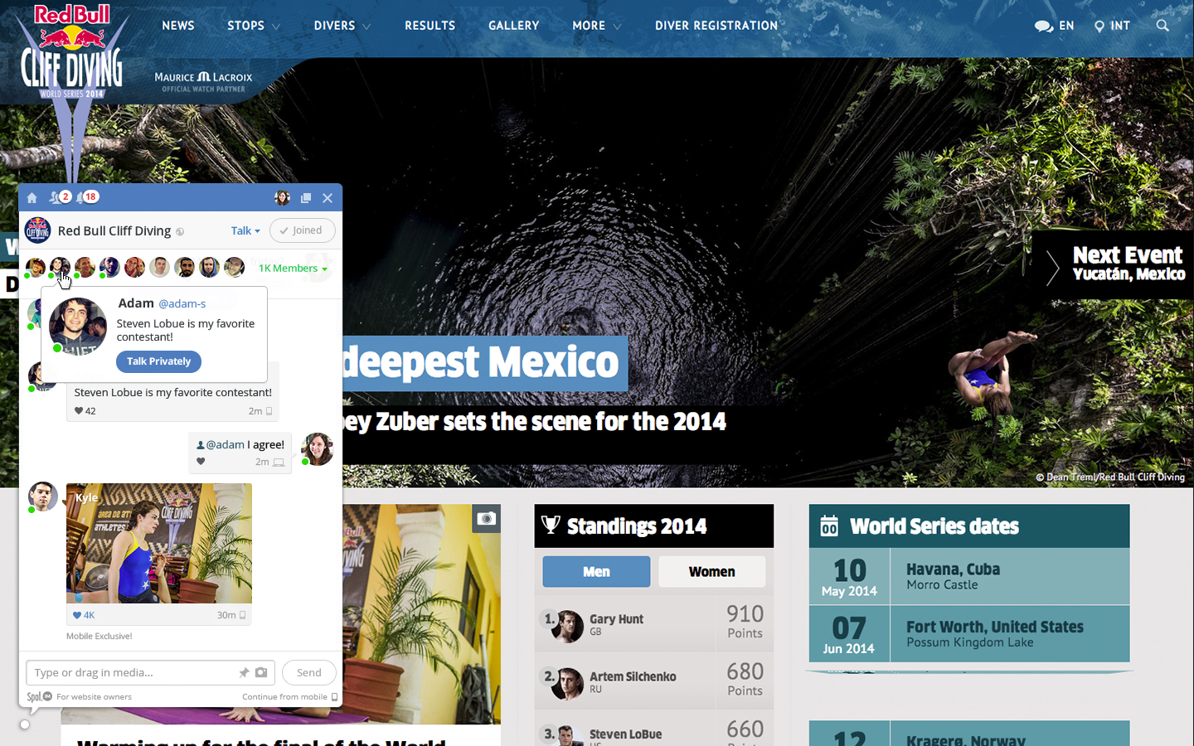Screen dimensions: 1194x746
Task: Click the pop-out window icon in chat
Action: pyautogui.click(x=306, y=198)
